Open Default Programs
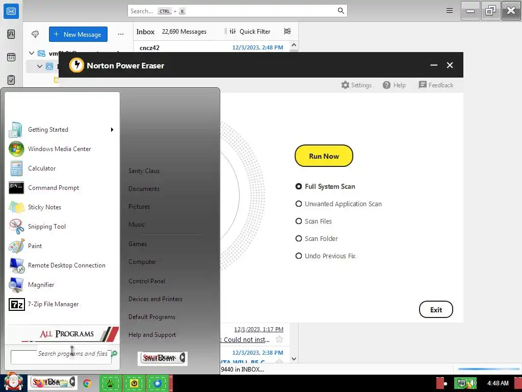 [x=152, y=317]
